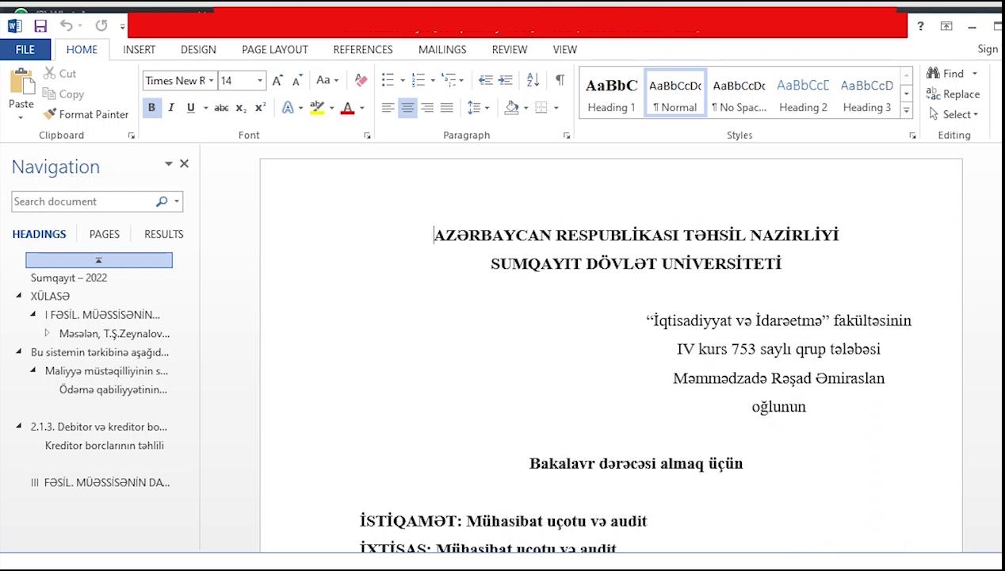Click the Format Painter brush icon
The height and width of the screenshot is (571, 1005).
pos(50,114)
